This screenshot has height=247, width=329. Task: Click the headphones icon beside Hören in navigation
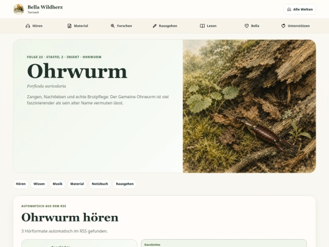click(x=27, y=26)
